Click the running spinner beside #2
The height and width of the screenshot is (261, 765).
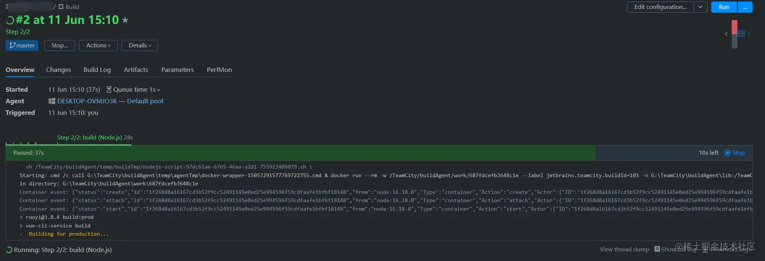(10, 21)
